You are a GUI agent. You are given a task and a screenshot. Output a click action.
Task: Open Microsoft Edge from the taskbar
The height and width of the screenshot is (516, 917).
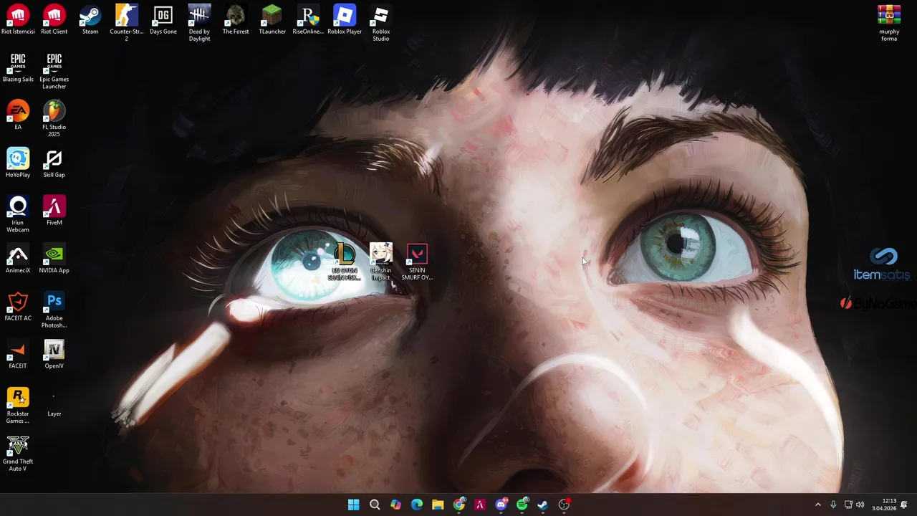pos(417,505)
